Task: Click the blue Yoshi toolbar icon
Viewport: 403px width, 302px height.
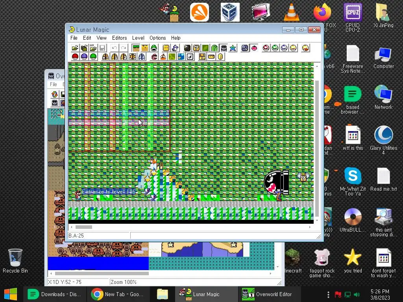Action: [x=175, y=48]
